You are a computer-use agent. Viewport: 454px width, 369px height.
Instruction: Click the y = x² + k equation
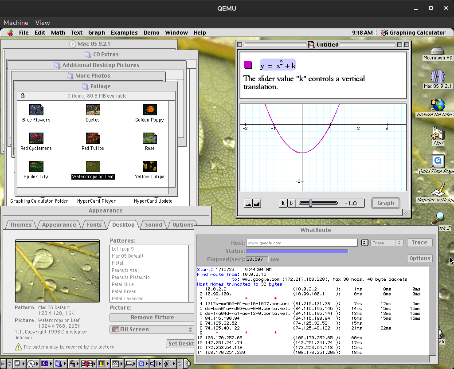coord(278,65)
